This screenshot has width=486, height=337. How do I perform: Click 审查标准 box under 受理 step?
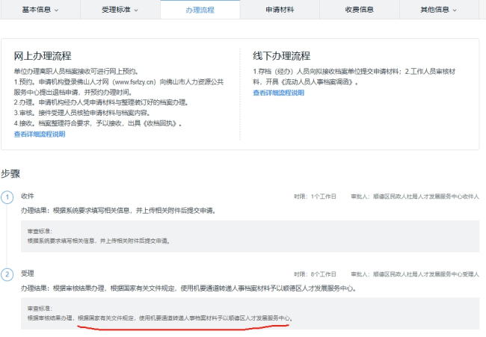coord(250,313)
